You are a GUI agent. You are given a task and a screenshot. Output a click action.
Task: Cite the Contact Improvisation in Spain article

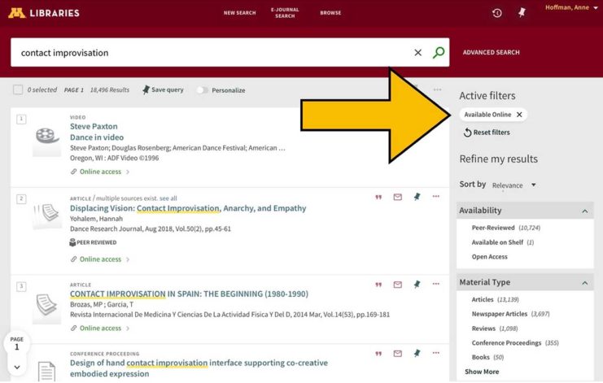378,285
